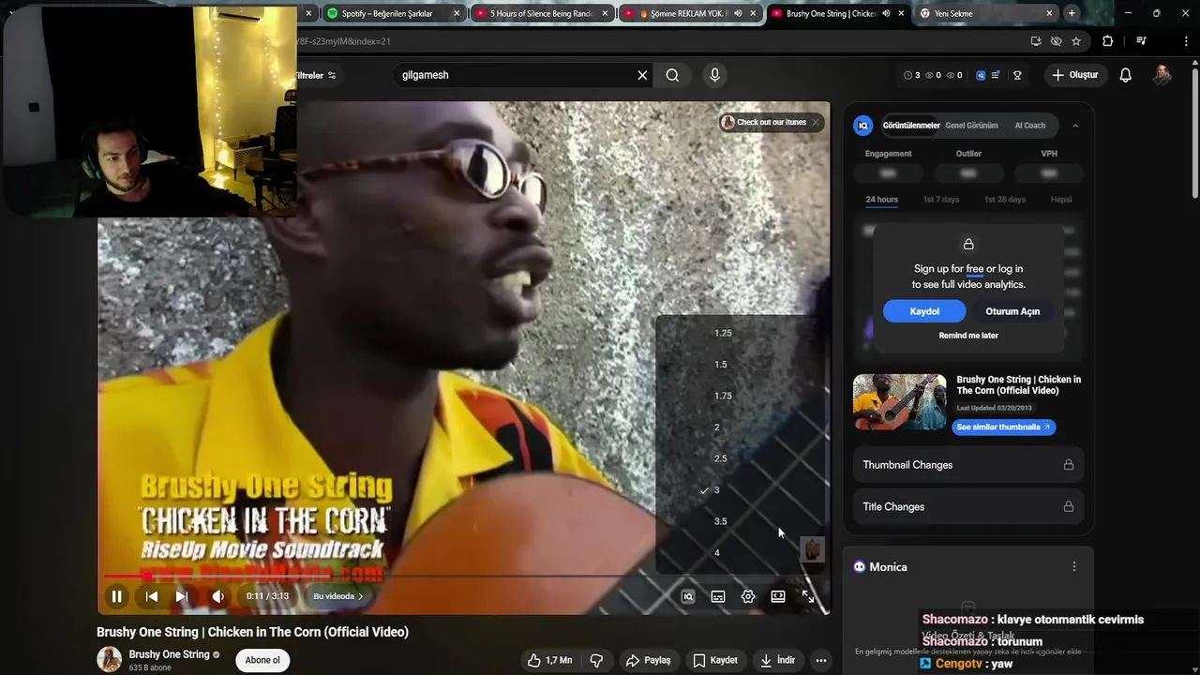
Task: Expand the locked Title Changes section
Action: coord(968,507)
